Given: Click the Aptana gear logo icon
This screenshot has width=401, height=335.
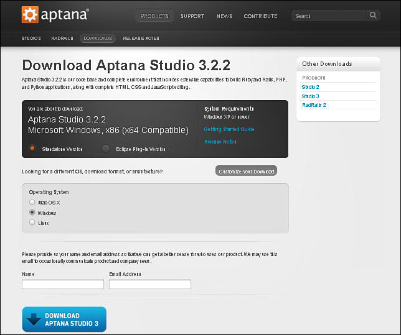Looking at the screenshot, I should (30, 14).
